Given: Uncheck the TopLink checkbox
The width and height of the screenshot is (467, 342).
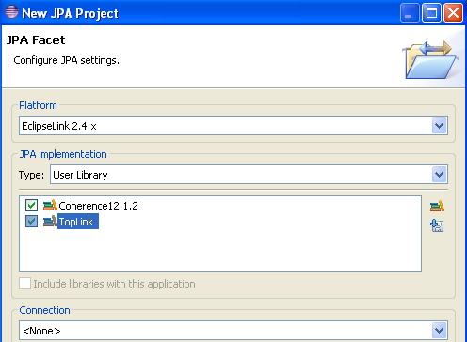Looking at the screenshot, I should (x=31, y=222).
